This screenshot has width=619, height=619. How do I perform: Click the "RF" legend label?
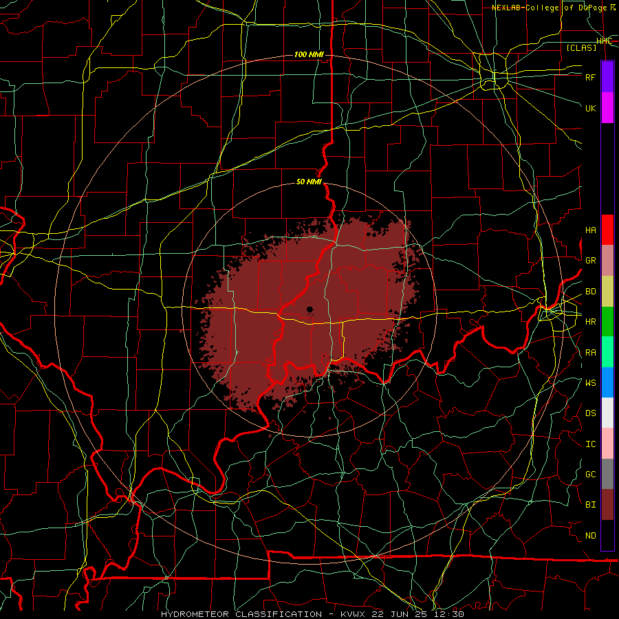point(590,77)
